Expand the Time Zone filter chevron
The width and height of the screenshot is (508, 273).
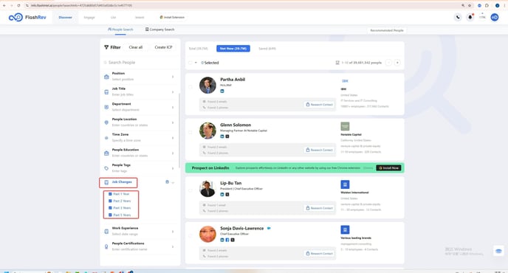173,138
